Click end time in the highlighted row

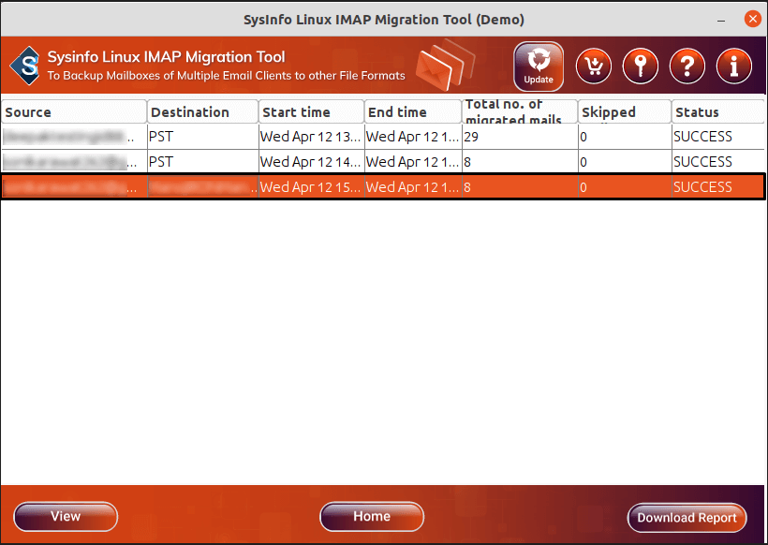pyautogui.click(x=413, y=187)
